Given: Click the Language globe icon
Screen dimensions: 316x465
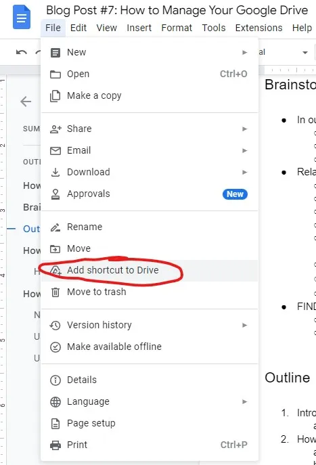Looking at the screenshot, I should 55,402.
